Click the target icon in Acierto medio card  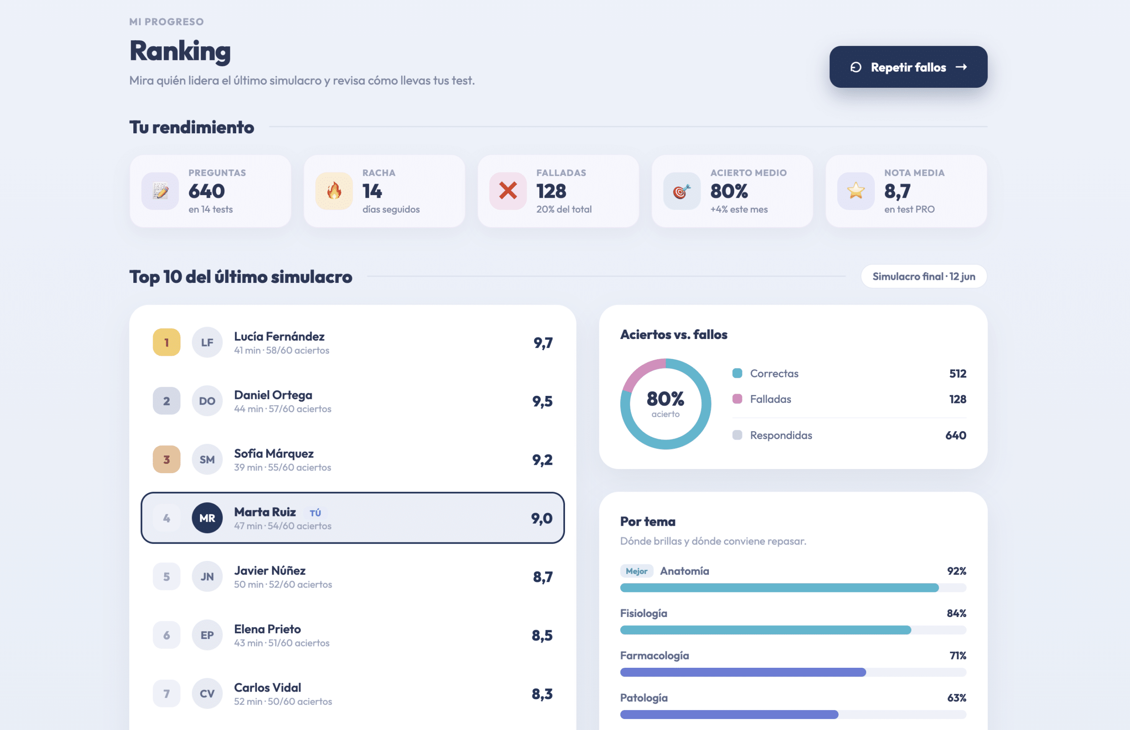pyautogui.click(x=682, y=191)
